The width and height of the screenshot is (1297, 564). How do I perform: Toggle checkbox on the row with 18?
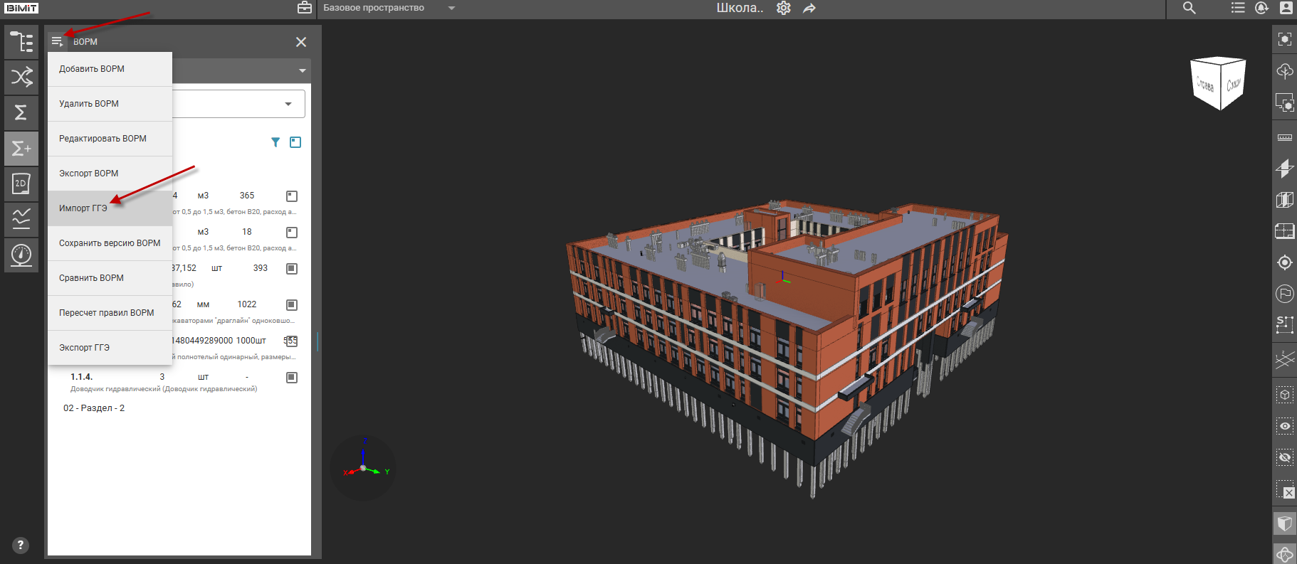(x=292, y=232)
